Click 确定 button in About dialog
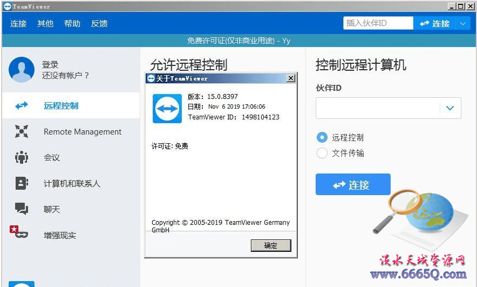Image resolution: width=477 pixels, height=287 pixels. pos(271,245)
